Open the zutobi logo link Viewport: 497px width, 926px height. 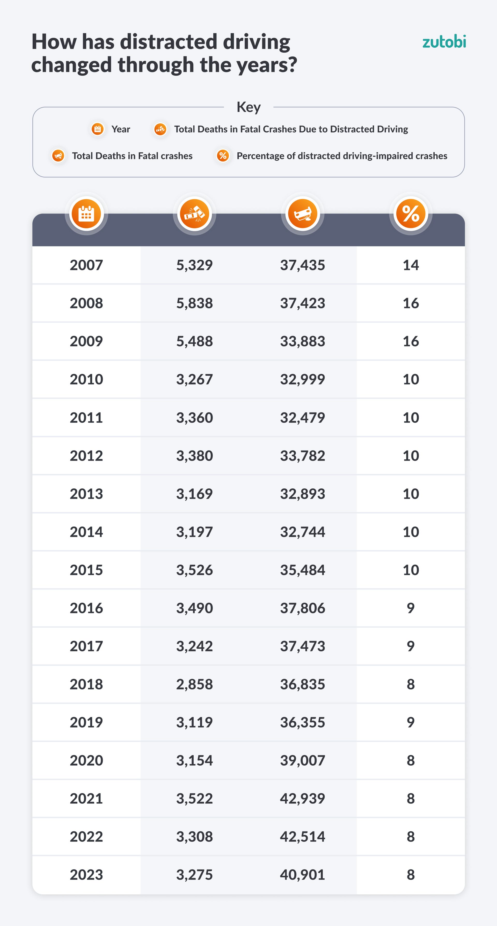click(444, 42)
